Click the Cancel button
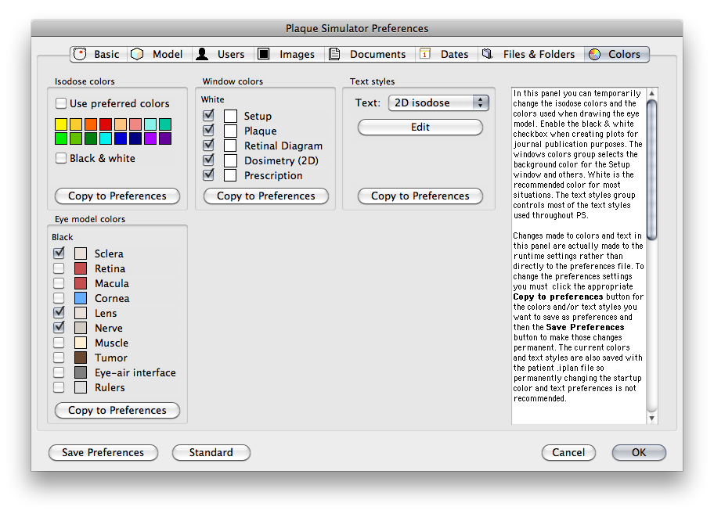 pos(568,453)
